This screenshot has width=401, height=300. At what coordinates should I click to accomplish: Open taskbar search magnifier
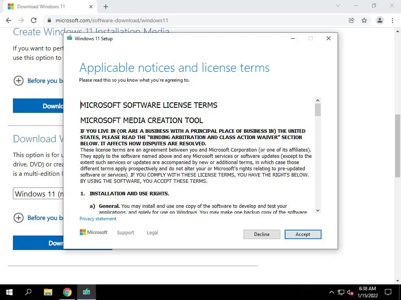(x=28, y=292)
